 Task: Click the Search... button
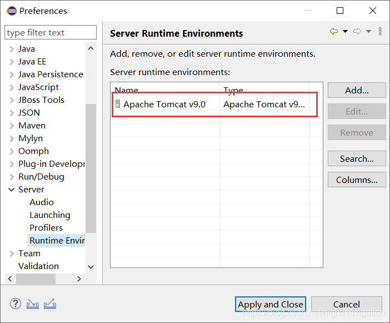(x=357, y=158)
